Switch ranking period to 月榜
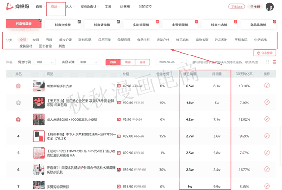282x190 pixels. (142, 62)
